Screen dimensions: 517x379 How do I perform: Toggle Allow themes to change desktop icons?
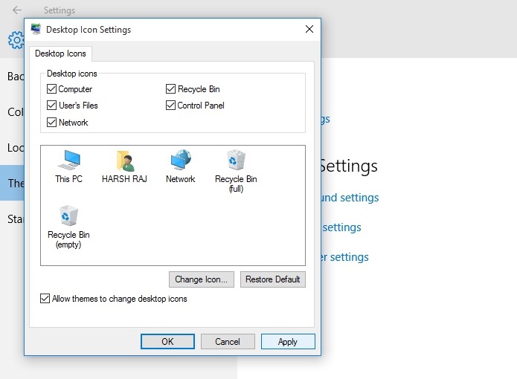point(45,299)
